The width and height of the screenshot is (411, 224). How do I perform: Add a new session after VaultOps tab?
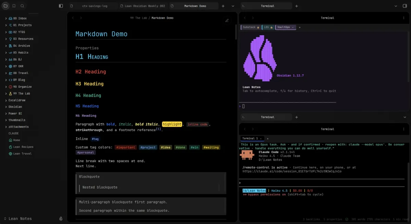pyautogui.click(x=300, y=27)
